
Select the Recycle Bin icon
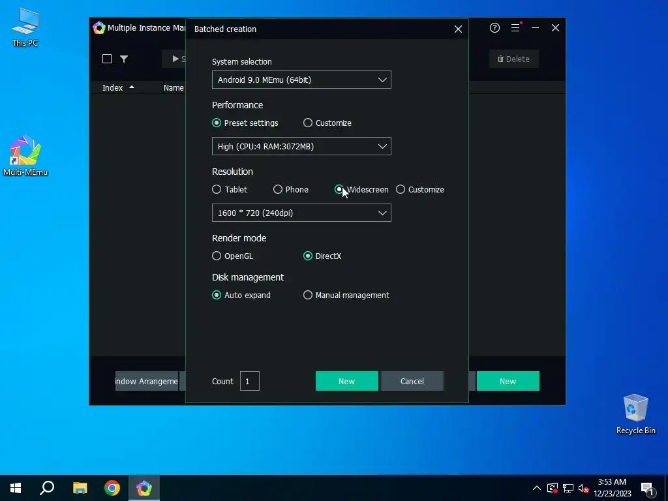[x=635, y=414]
